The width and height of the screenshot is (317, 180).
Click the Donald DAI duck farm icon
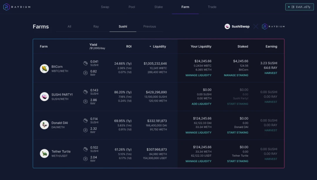pyautogui.click(x=44, y=125)
